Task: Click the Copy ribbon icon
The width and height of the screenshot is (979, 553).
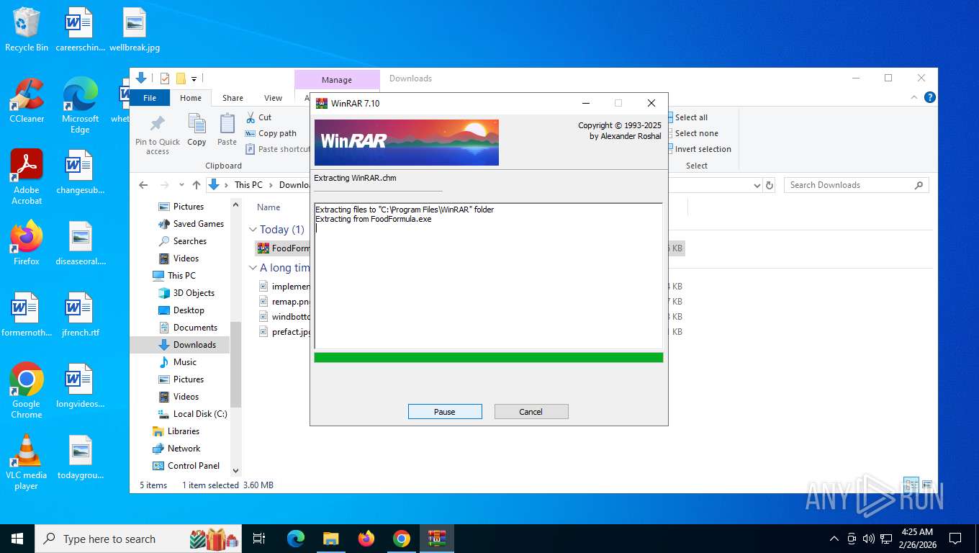Action: tap(197, 130)
